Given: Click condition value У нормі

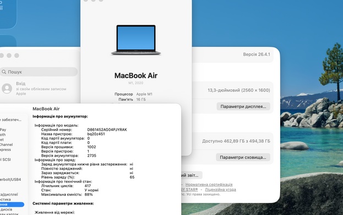Looking at the screenshot, I should tap(91, 190).
